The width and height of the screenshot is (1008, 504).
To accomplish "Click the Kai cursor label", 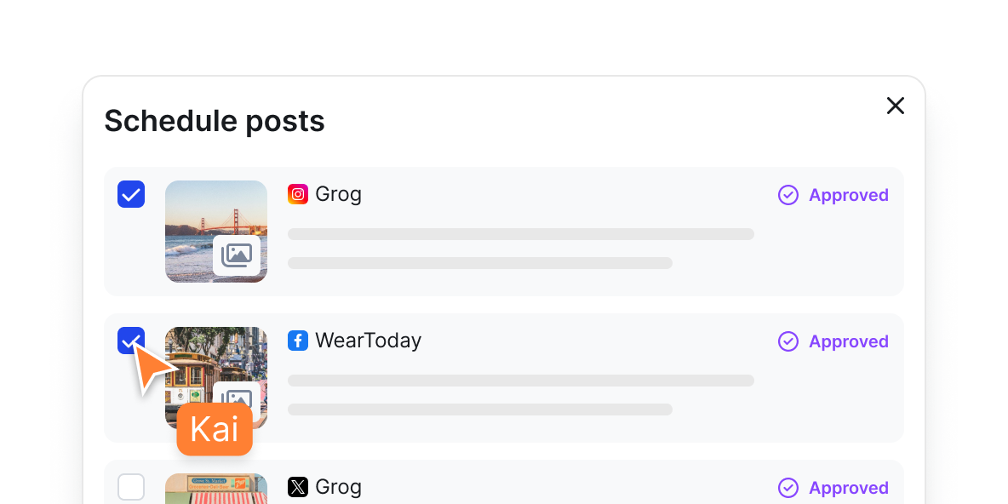I will point(214,429).
